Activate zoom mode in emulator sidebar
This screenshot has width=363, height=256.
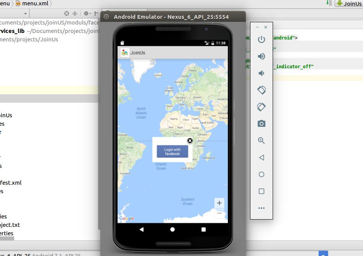[262, 141]
